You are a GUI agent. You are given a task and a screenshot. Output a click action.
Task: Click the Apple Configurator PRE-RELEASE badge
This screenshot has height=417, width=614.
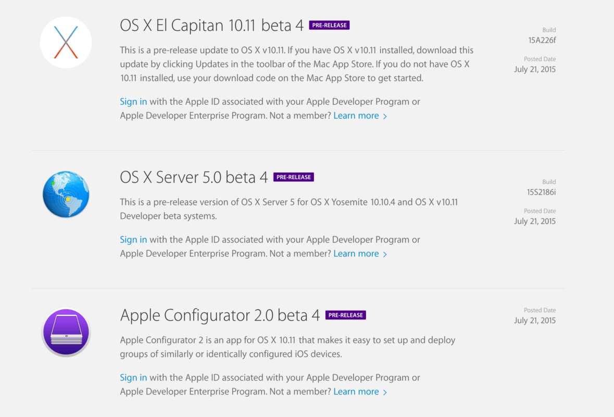click(345, 315)
